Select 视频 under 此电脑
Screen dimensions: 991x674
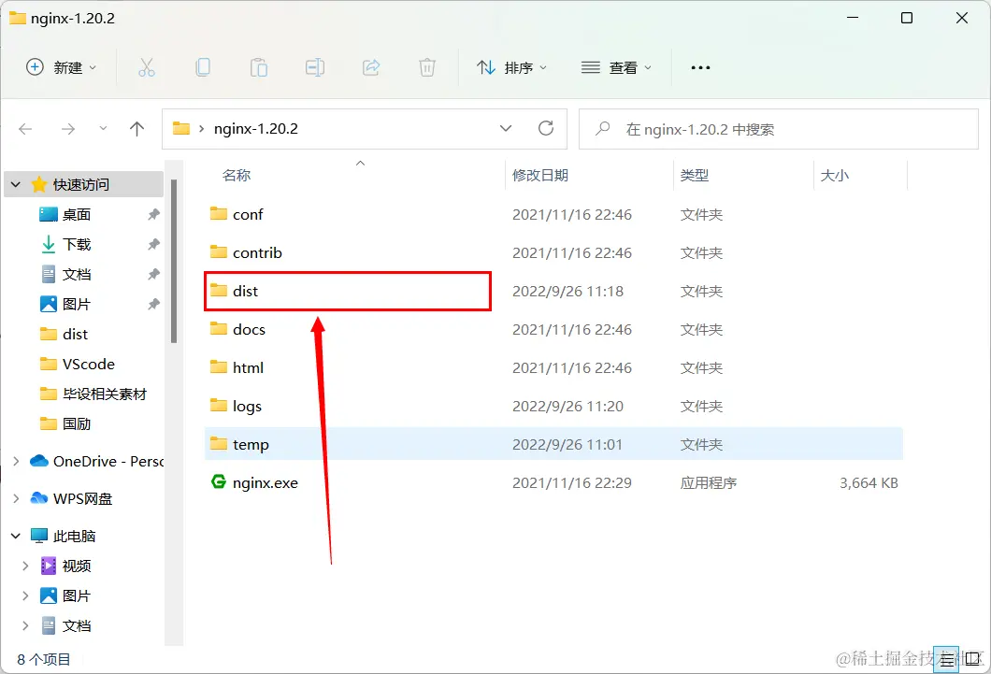[77, 566]
